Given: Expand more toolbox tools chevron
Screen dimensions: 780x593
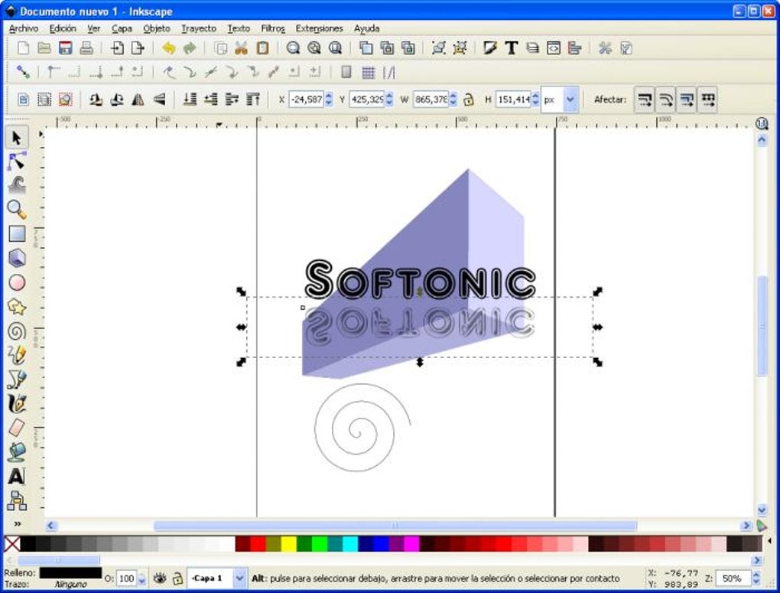Looking at the screenshot, I should point(17,523).
